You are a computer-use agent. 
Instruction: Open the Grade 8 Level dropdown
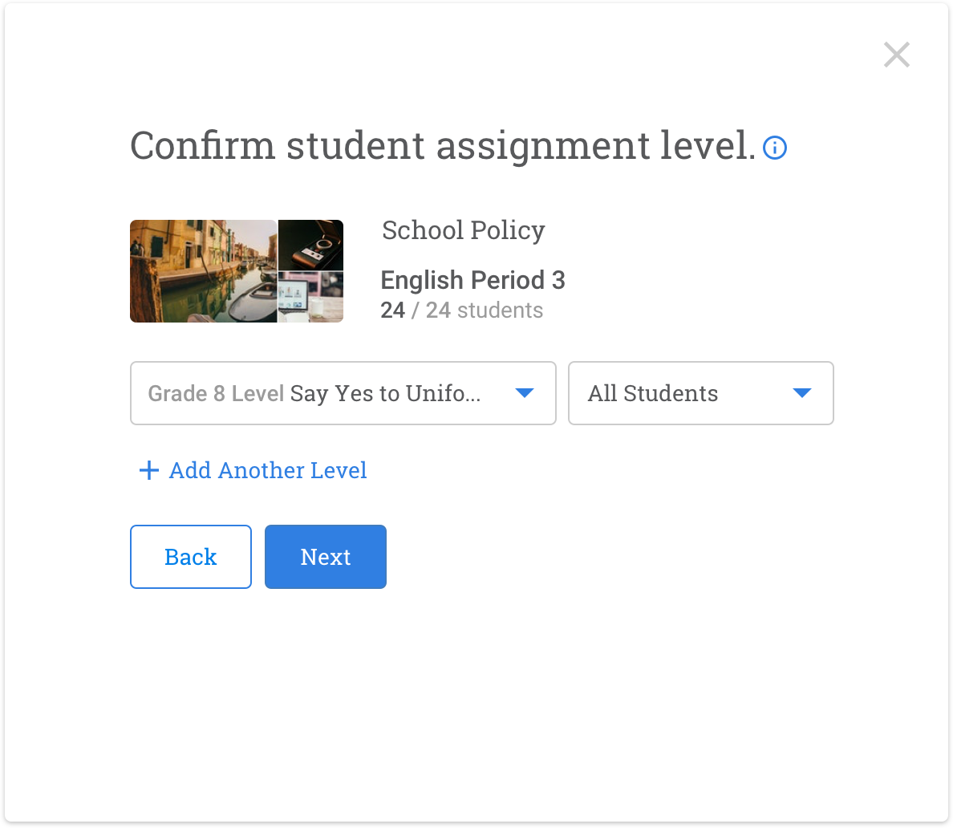[343, 393]
